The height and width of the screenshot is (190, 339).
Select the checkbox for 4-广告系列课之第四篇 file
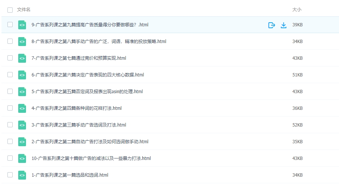(x=10, y=108)
